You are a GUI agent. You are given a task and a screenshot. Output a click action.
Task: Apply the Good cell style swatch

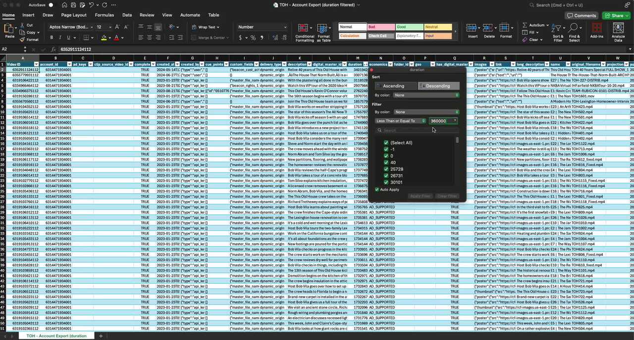click(x=409, y=27)
